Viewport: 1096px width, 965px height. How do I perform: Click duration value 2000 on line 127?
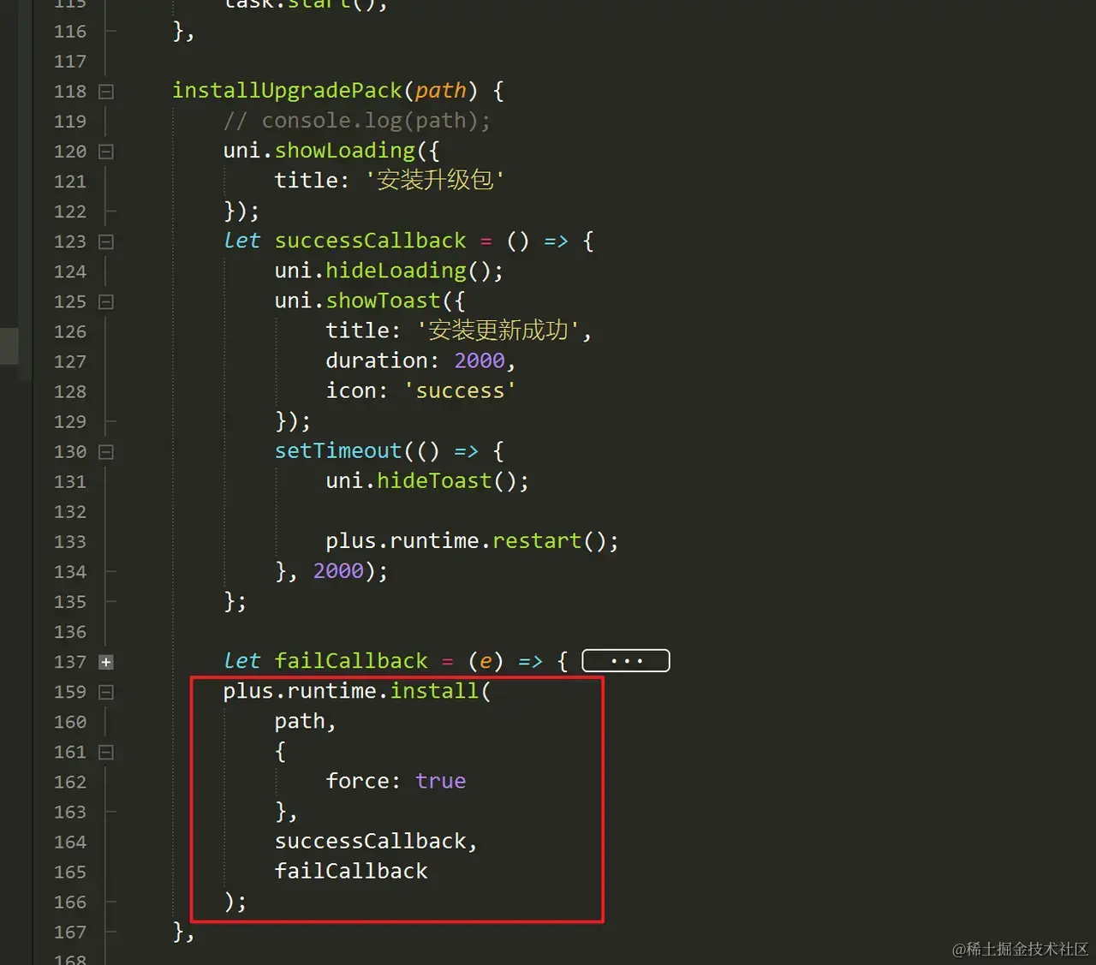tap(479, 360)
